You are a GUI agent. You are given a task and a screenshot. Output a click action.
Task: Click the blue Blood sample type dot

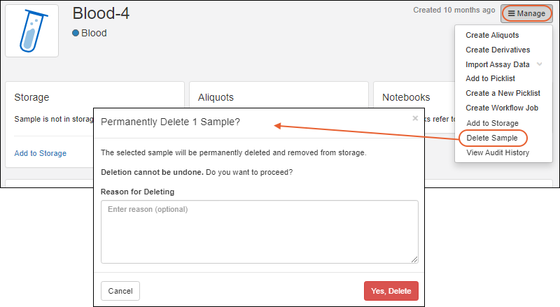click(x=76, y=34)
